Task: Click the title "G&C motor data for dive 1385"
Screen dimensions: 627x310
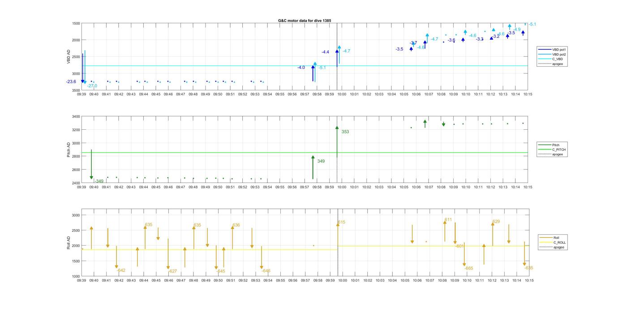Action: pos(305,21)
